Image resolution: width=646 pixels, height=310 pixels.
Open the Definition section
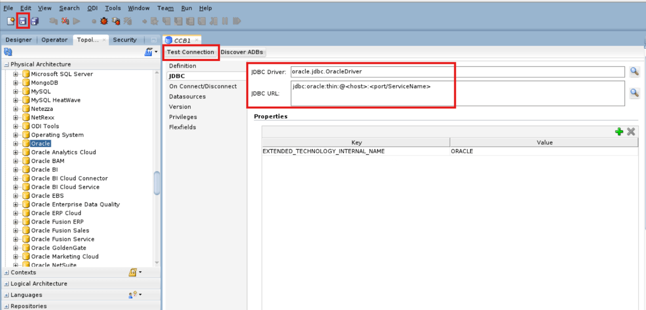(x=183, y=66)
